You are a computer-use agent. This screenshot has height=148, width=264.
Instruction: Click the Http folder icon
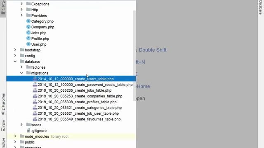pos(28,9)
